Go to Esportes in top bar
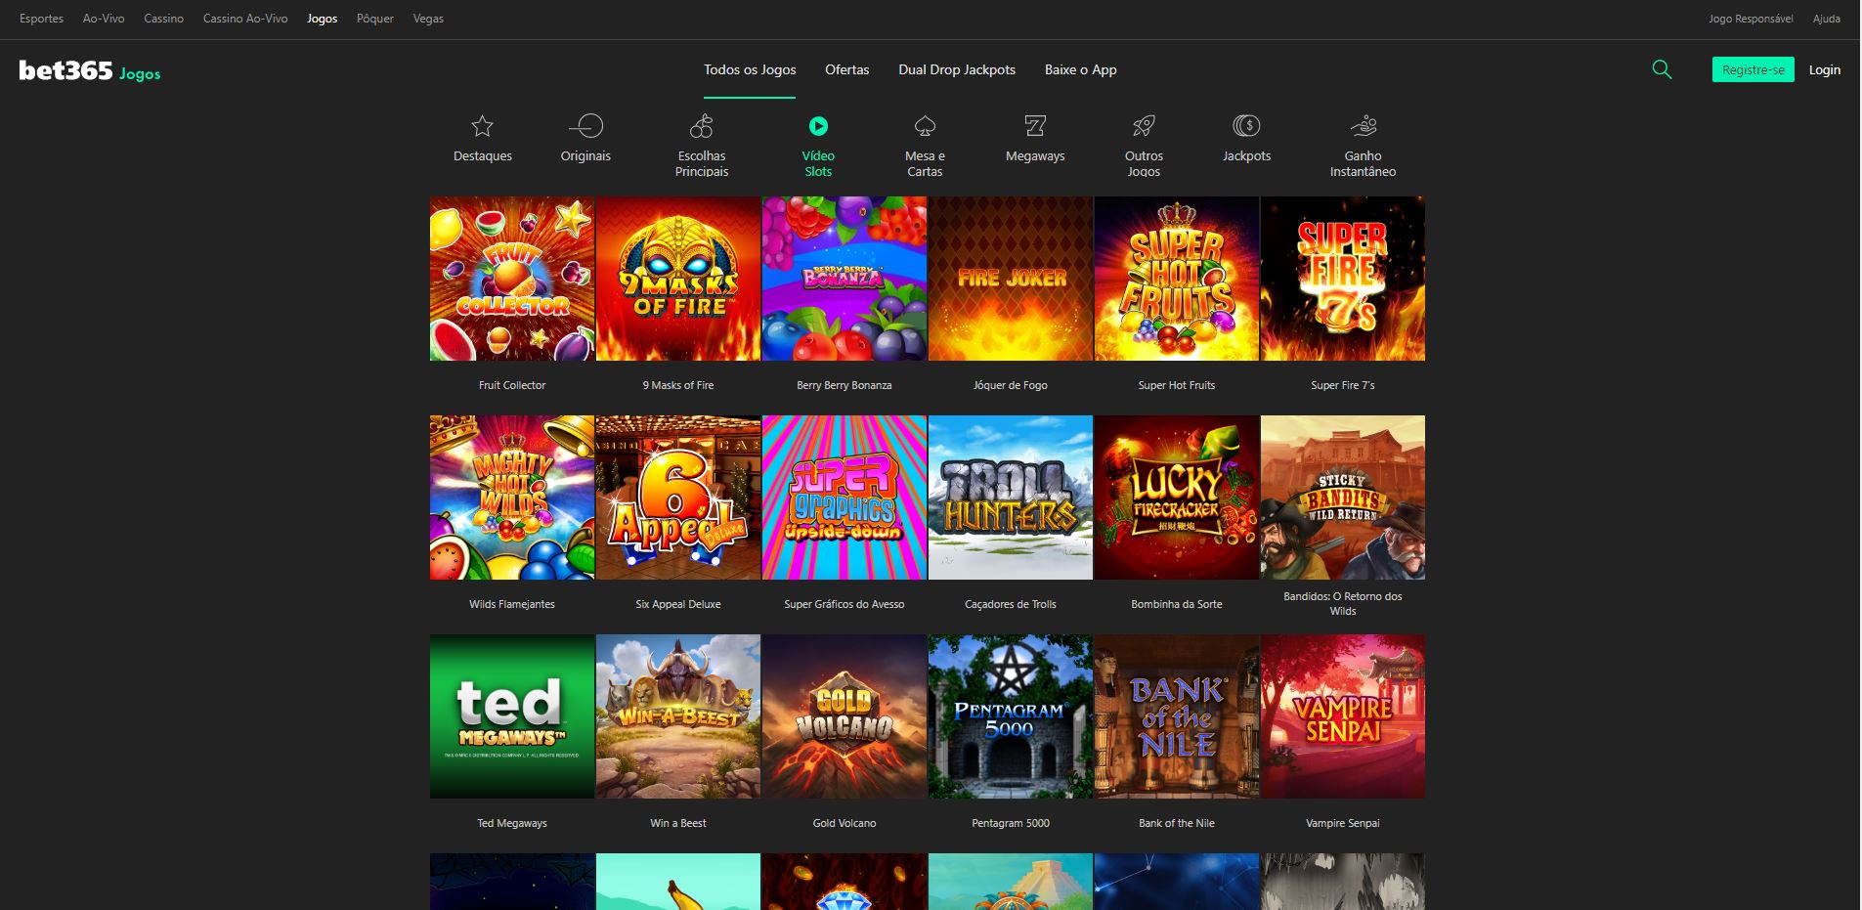 [41, 19]
